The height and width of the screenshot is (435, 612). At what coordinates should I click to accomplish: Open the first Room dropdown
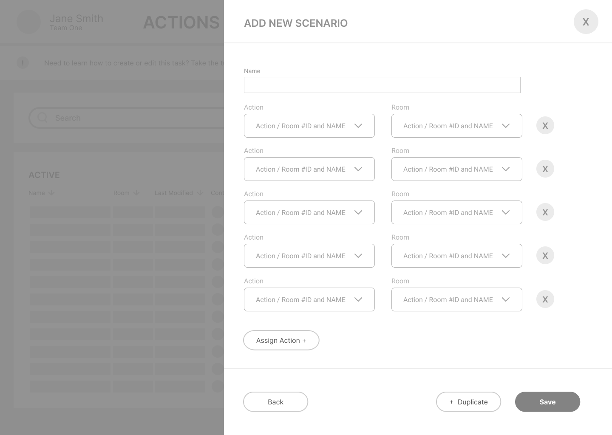(x=456, y=126)
